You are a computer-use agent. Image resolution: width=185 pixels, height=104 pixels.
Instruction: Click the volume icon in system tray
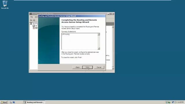(x=175, y=102)
